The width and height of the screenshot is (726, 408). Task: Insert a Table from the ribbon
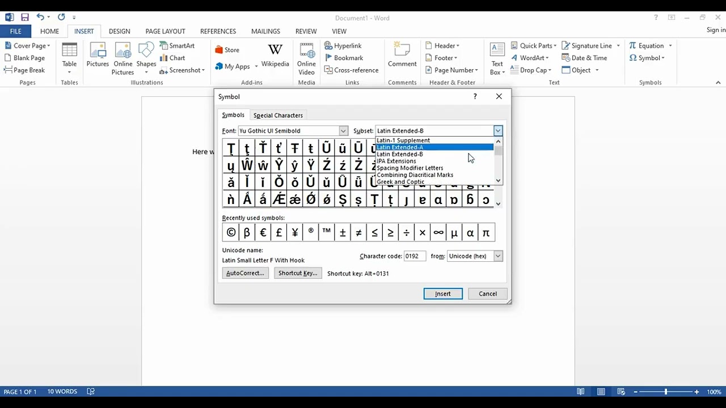[69, 58]
